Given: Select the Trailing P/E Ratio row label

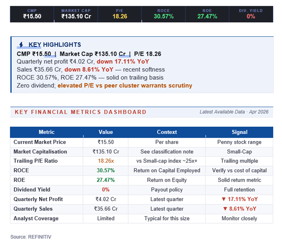Looking at the screenshot, I should click(x=36, y=161).
